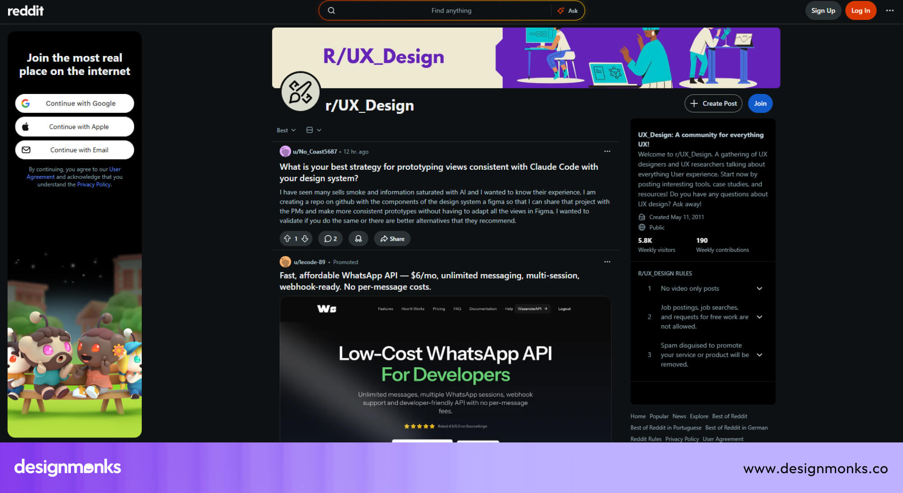Click Best of Reddit footer link
Screen dimensions: 903x493
click(729, 416)
